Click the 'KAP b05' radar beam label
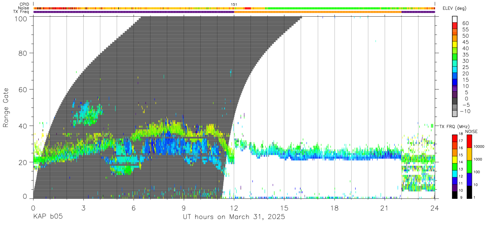The width and height of the screenshot is (489, 225). [48, 217]
